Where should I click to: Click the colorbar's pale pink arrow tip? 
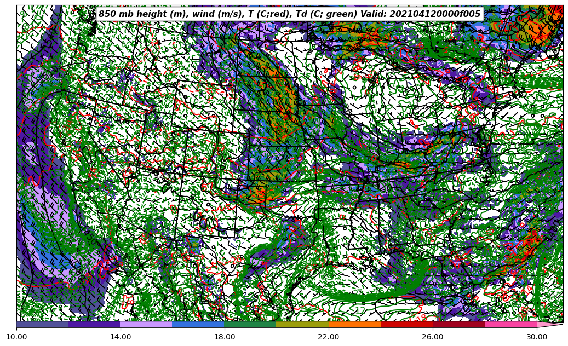(549, 324)
